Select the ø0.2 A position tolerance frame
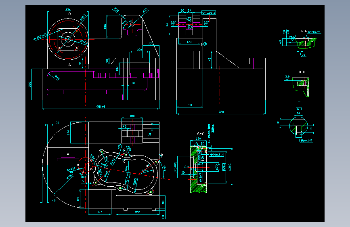Viewport: 350px width, 227px height. point(216,155)
